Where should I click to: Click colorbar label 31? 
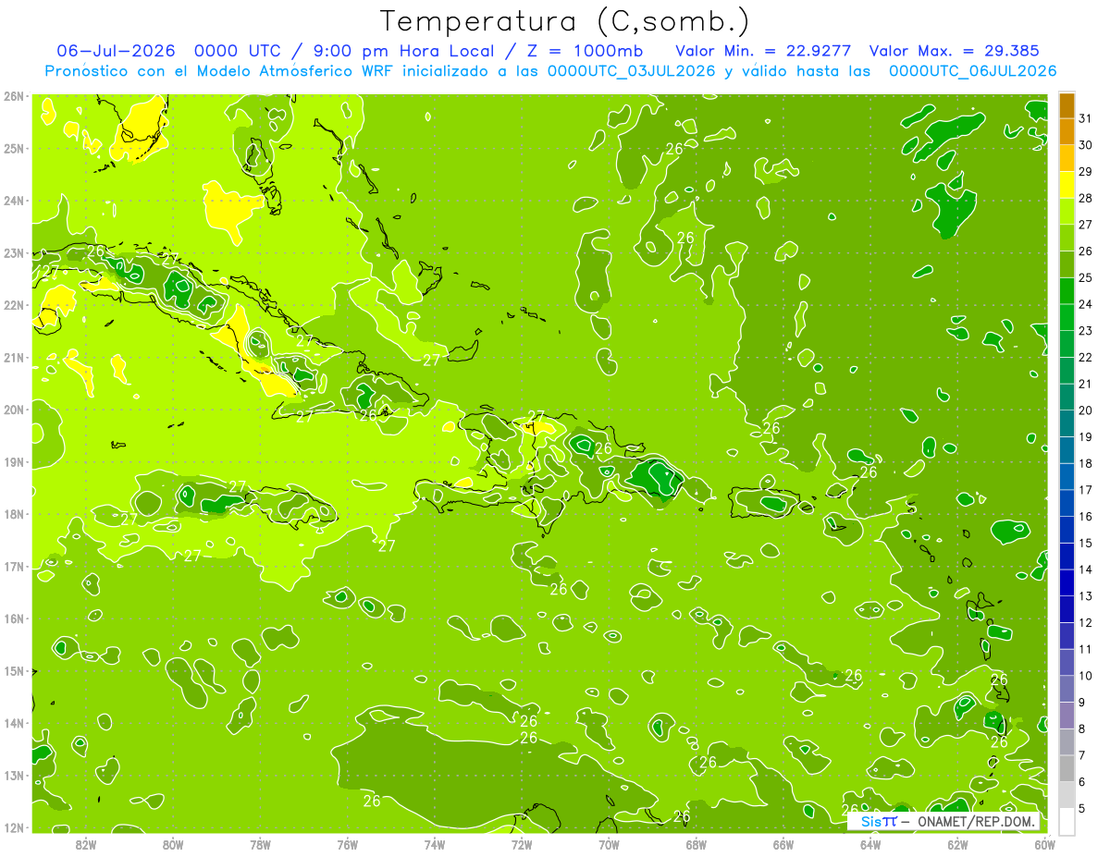pos(1086,118)
